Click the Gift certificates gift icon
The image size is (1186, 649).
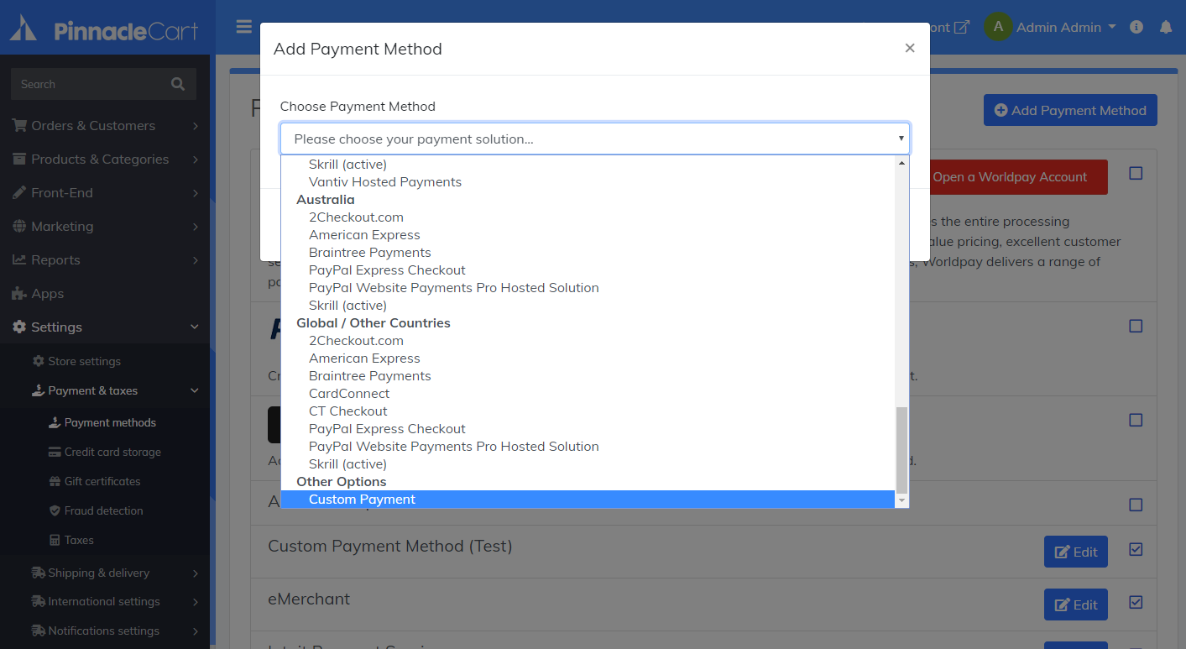(x=55, y=481)
